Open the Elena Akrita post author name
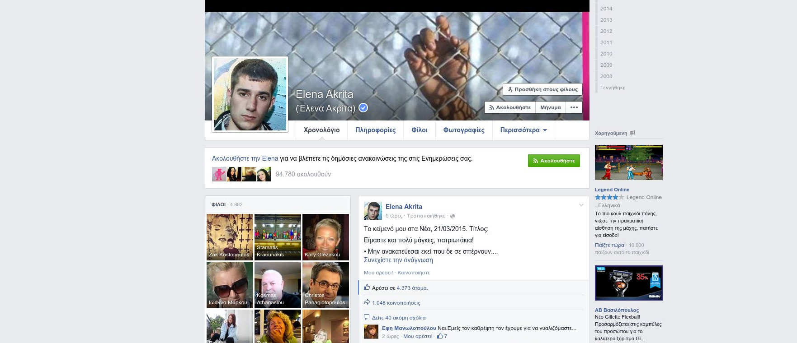Screen dimensions: 797x343 (x=404, y=207)
